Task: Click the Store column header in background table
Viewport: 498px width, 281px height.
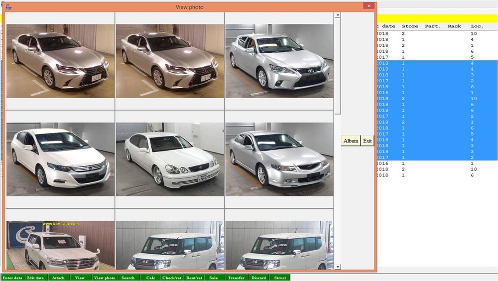Action: (x=410, y=26)
